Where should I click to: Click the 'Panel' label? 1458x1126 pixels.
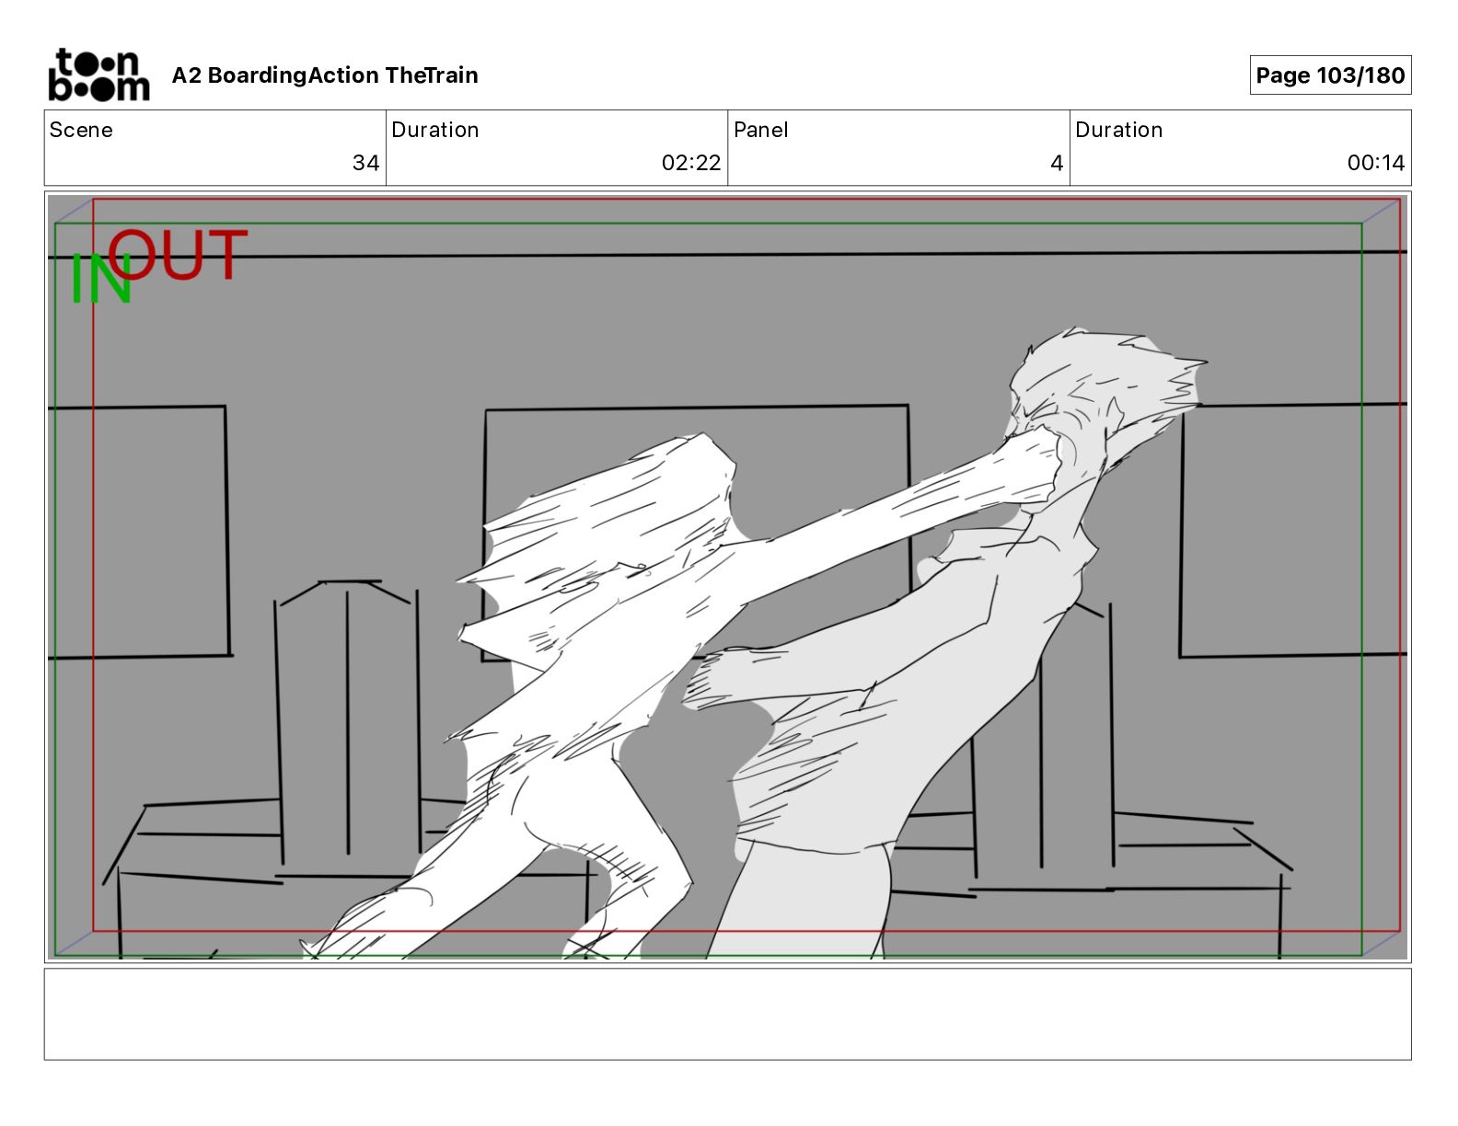[x=760, y=130]
